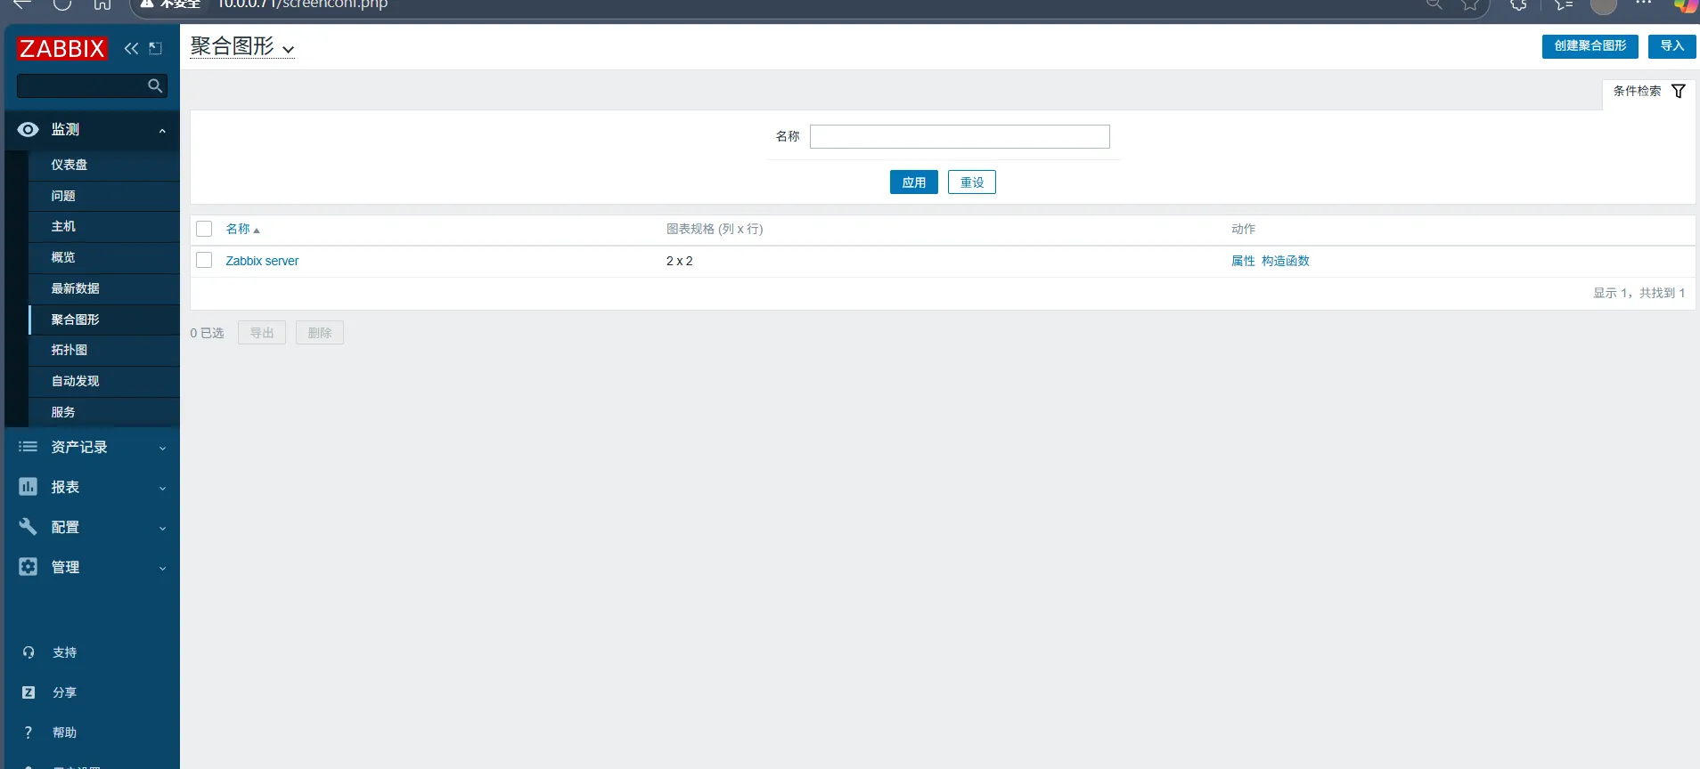Click the 名称 filter input field
Image resolution: width=1700 pixels, height=769 pixels.
point(959,136)
